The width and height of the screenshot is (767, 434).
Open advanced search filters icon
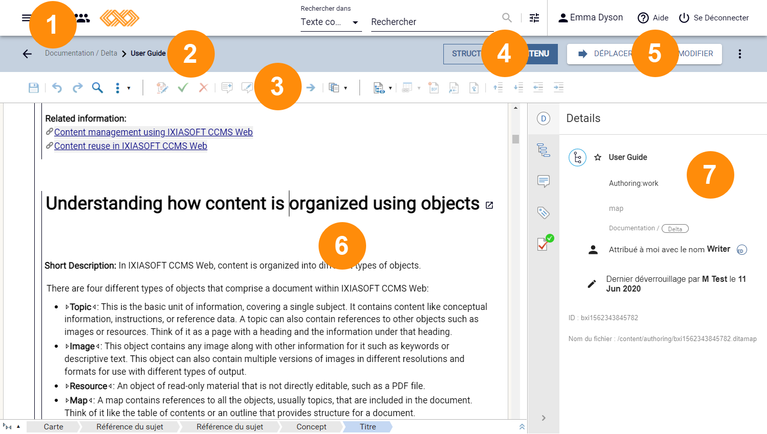point(534,18)
